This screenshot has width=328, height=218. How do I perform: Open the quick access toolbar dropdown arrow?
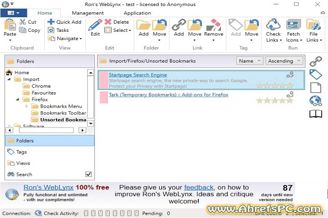[12, 4]
